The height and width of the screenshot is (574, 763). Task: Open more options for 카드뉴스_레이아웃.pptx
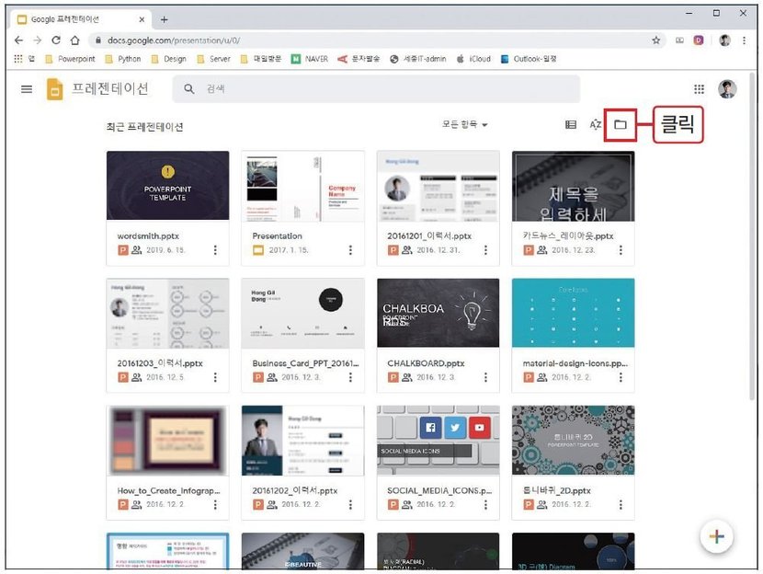621,250
